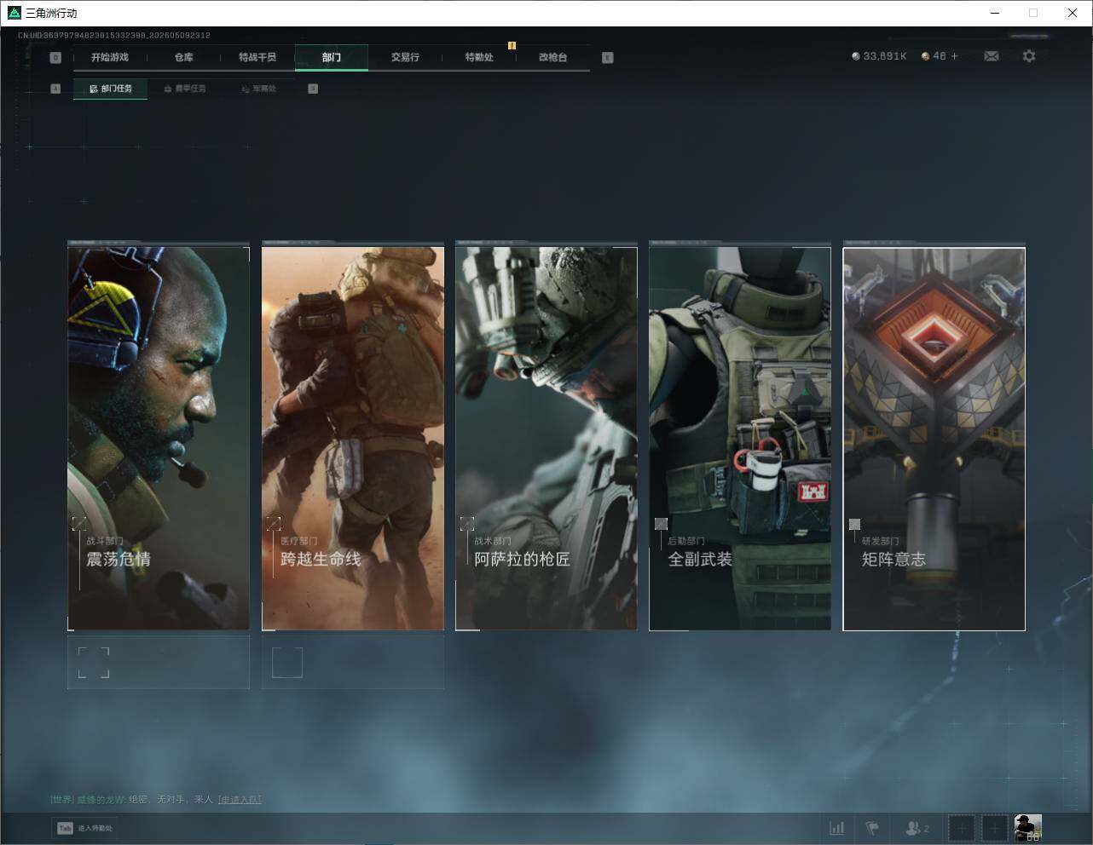Click the square icon on 全副武装 card
1093x845 pixels.
pyautogui.click(x=661, y=523)
